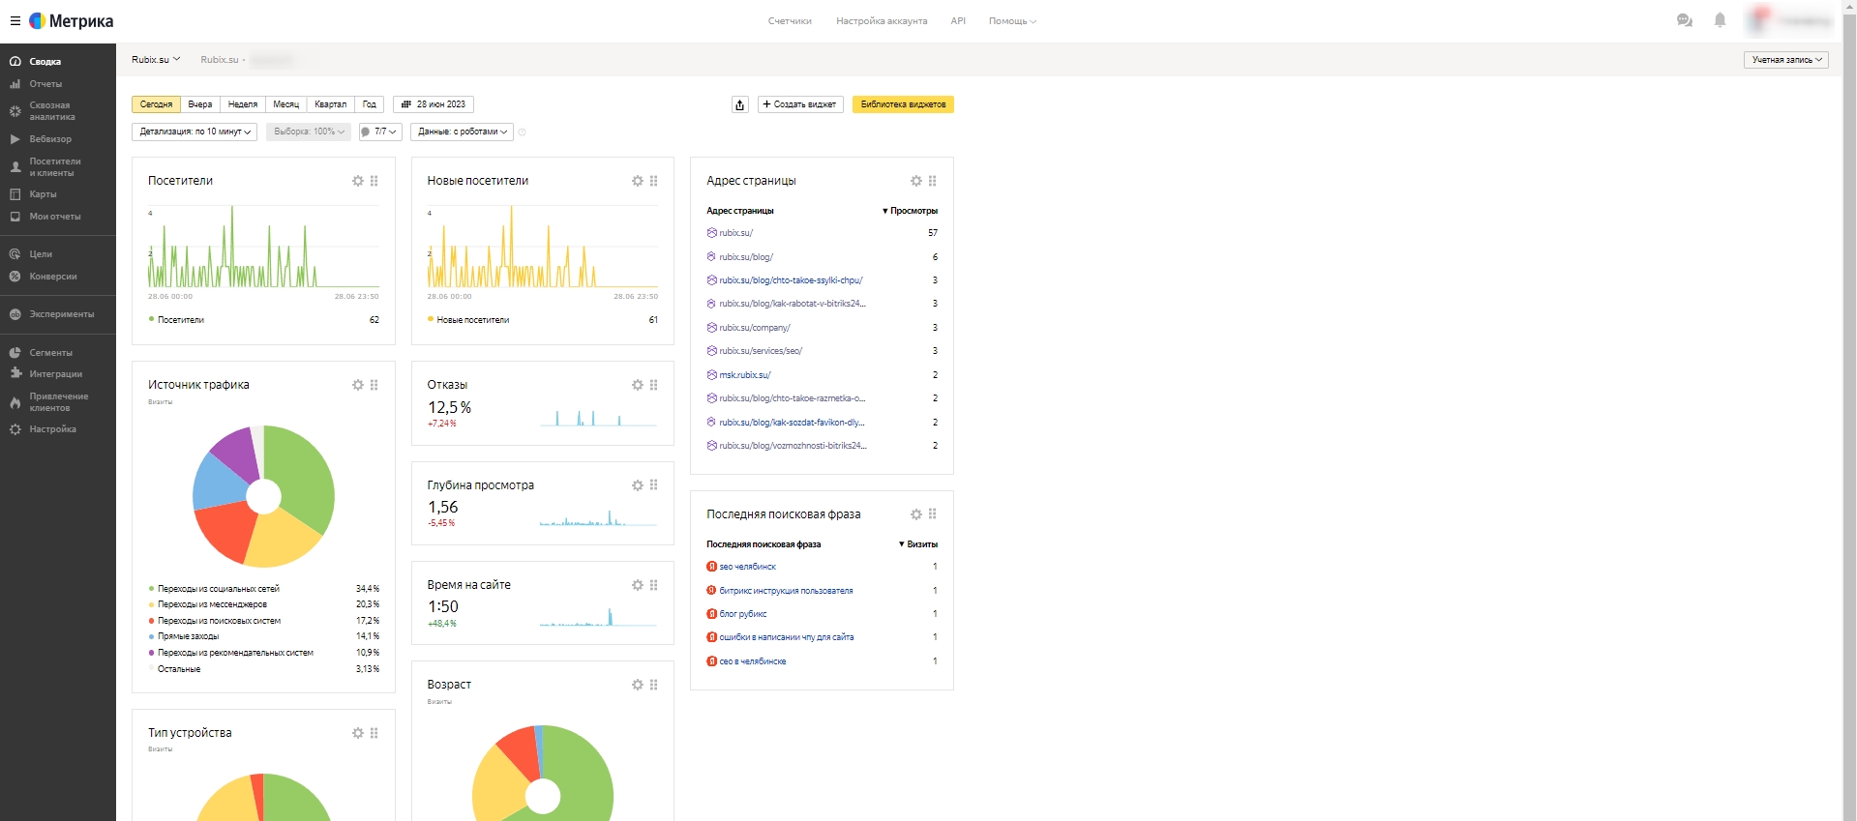Click the 28 июн 2023 date picker
This screenshot has height=821, width=1857.
coord(434,104)
